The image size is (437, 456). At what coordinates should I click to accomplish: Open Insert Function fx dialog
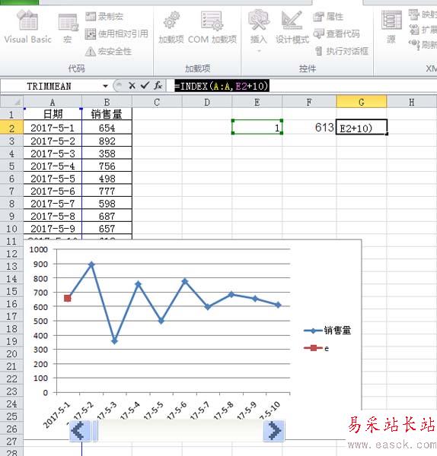point(158,86)
